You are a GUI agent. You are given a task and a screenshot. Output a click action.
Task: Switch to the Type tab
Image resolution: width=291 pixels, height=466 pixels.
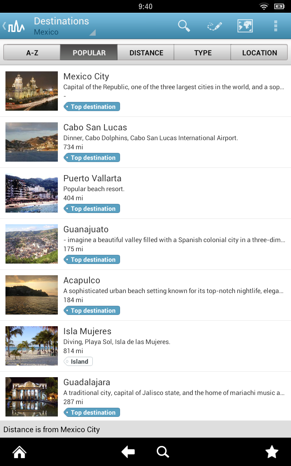(x=203, y=53)
